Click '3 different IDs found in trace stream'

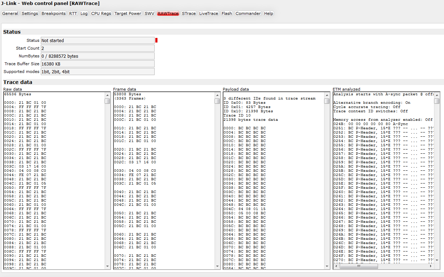coord(270,98)
